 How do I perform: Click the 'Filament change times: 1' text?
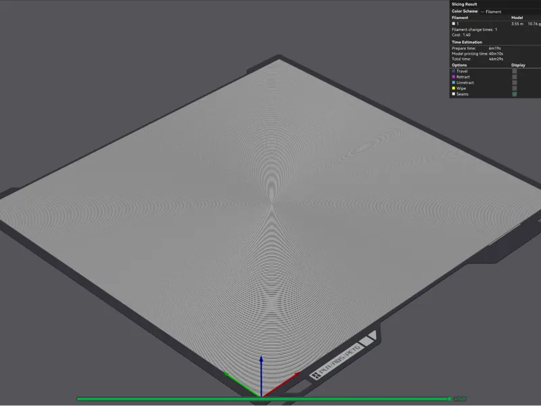475,30
